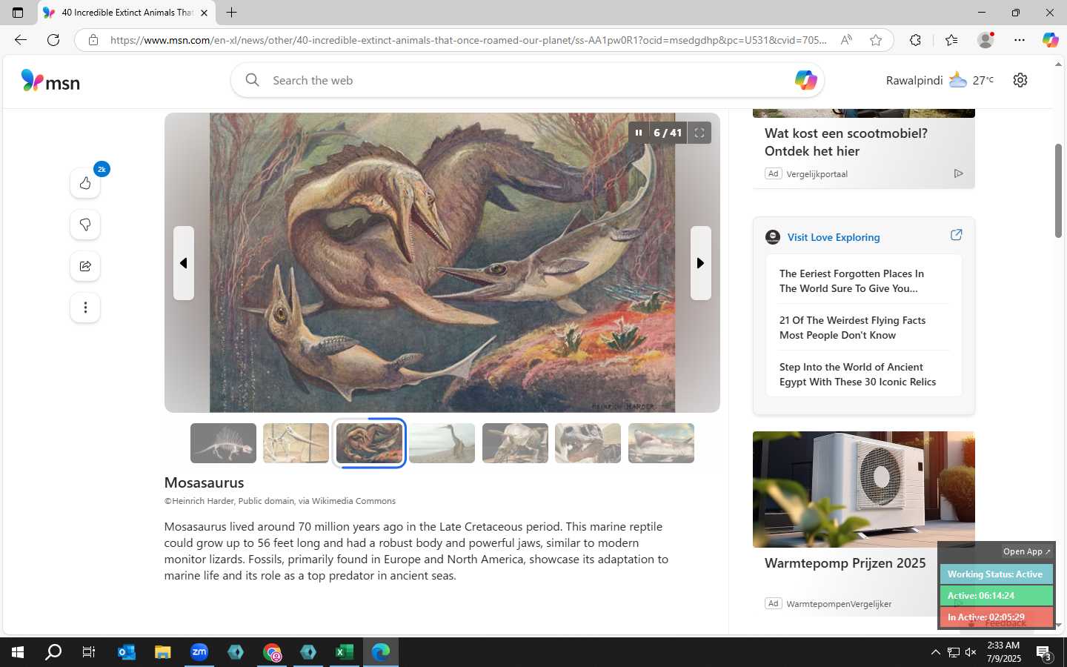Open taskbar search

click(x=53, y=652)
